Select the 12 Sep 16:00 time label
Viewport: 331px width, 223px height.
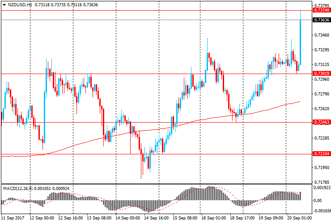coord(70,218)
